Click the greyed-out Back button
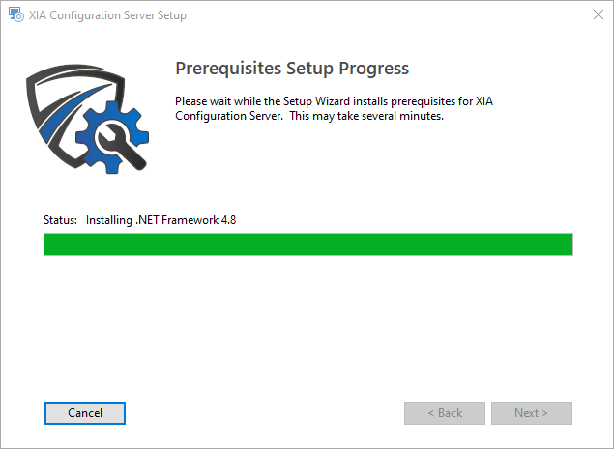Viewport: 614px width, 449px height. click(x=445, y=413)
